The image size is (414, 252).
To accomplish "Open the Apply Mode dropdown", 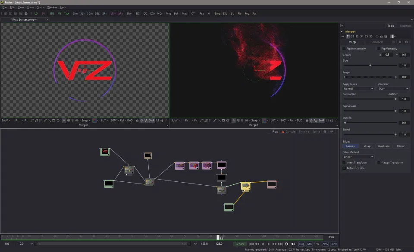I will coord(358,89).
